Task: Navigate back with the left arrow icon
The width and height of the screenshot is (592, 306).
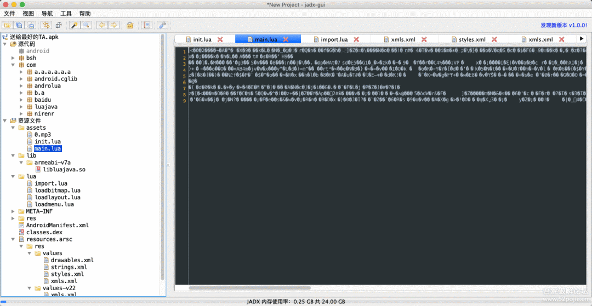Action: point(102,25)
